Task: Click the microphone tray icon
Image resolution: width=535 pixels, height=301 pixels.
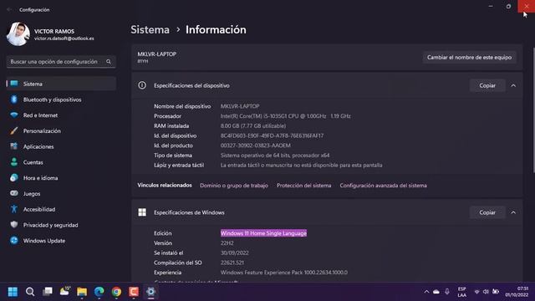Action: 447,292
